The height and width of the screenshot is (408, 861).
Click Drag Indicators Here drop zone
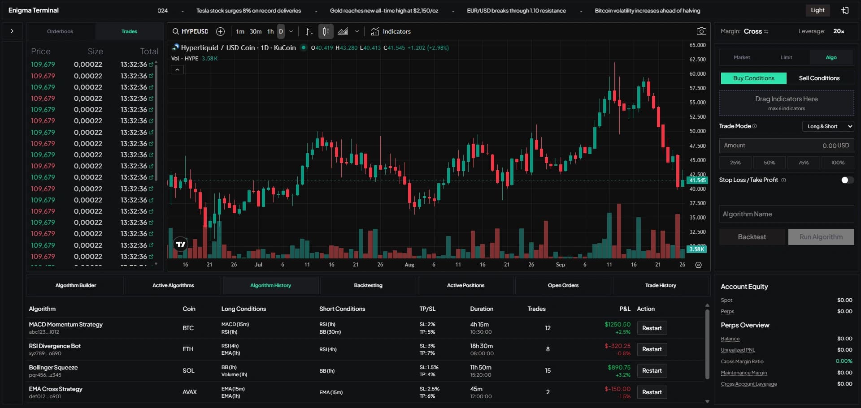787,103
